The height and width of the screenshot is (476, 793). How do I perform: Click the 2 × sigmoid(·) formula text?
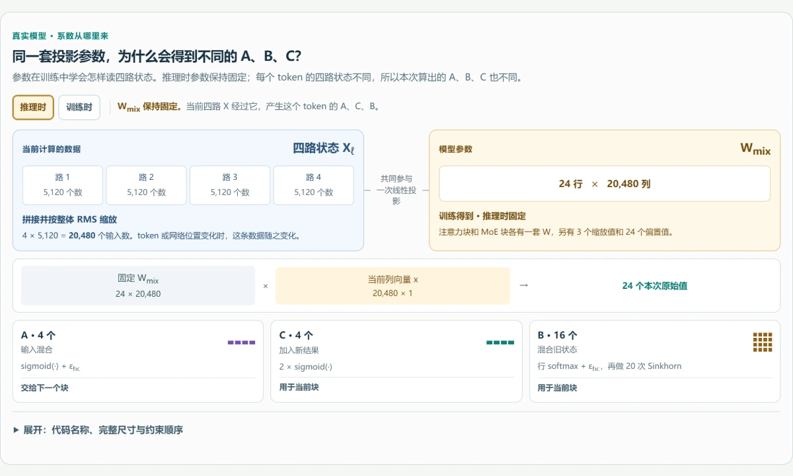305,366
